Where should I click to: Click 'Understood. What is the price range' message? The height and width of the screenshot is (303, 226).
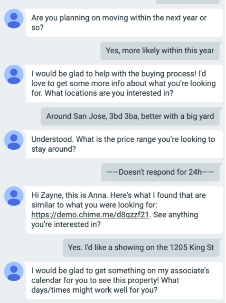click(124, 144)
